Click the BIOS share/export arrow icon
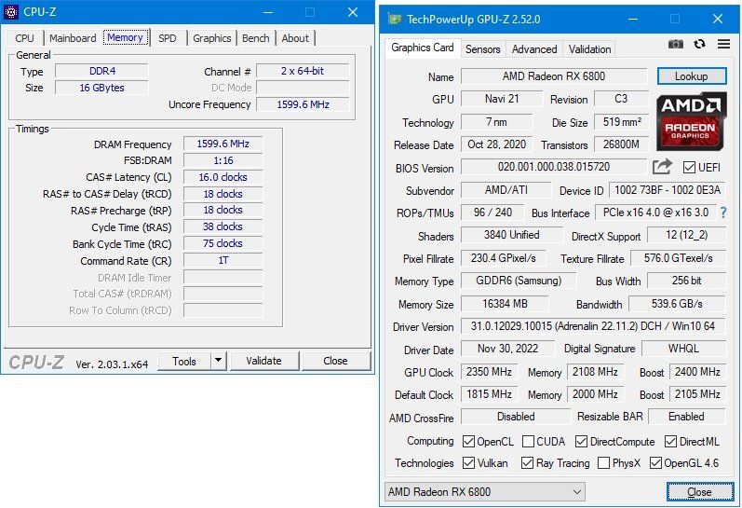Screen dimensions: 742x508 point(662,167)
